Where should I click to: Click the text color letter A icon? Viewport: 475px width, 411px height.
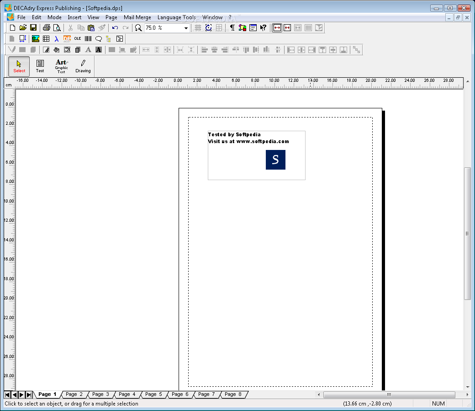(88, 50)
